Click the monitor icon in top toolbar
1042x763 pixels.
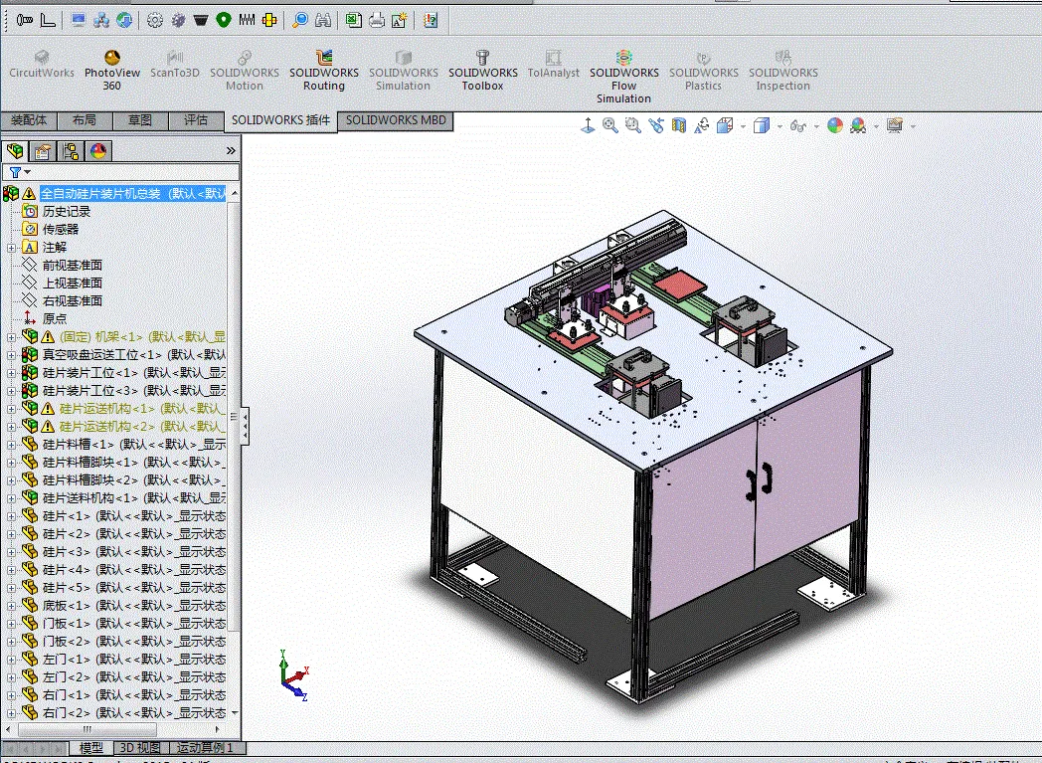pyautogui.click(x=79, y=21)
